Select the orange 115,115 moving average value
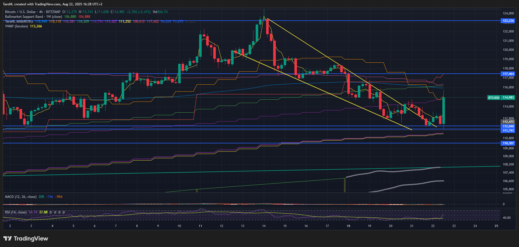519x247 pixels. pyautogui.click(x=55, y=21)
